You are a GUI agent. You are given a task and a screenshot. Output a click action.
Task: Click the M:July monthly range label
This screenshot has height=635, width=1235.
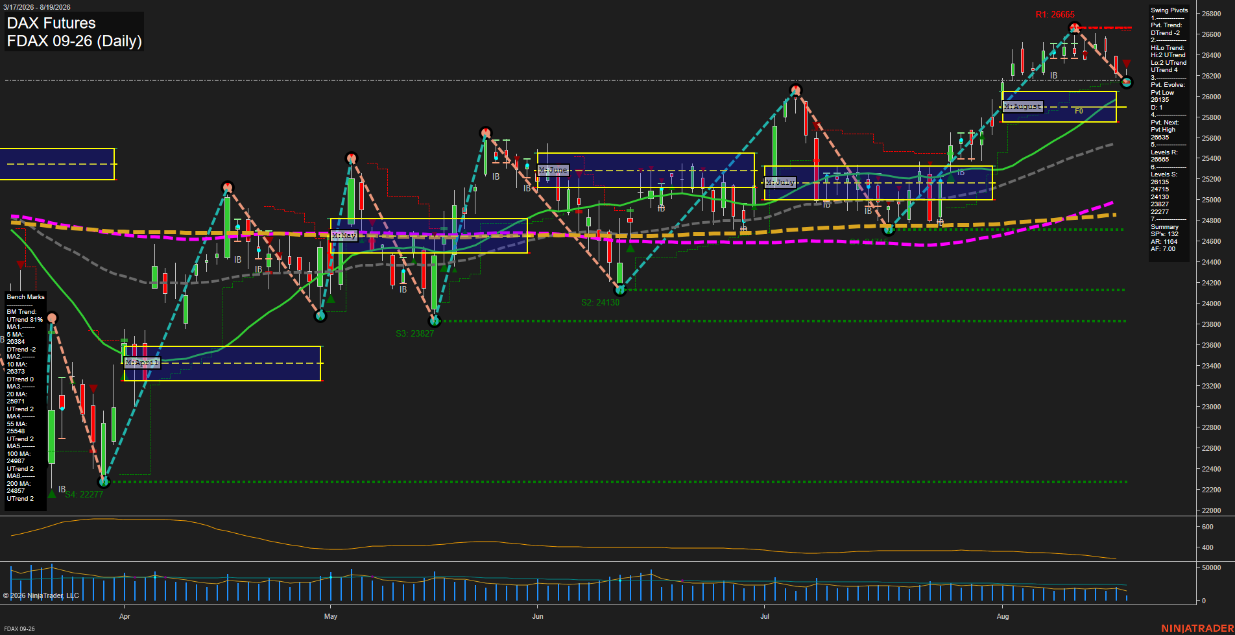tap(780, 182)
